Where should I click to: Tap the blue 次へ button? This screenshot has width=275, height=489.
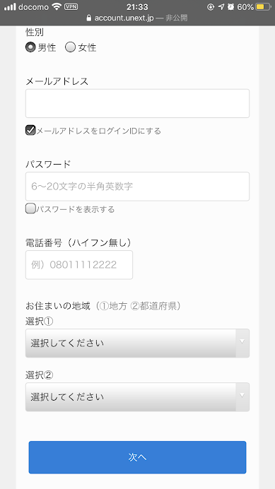137,457
